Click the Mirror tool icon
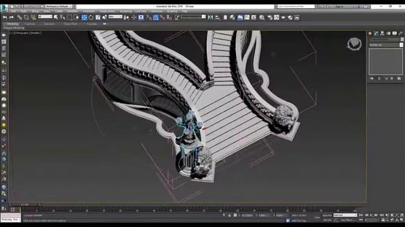 click(x=211, y=17)
